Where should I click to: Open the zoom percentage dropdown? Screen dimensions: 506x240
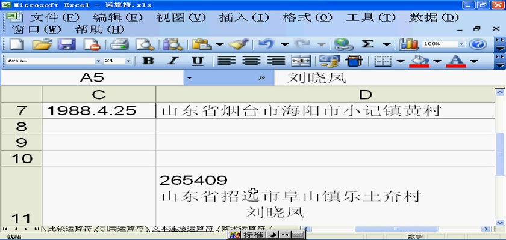(461, 44)
